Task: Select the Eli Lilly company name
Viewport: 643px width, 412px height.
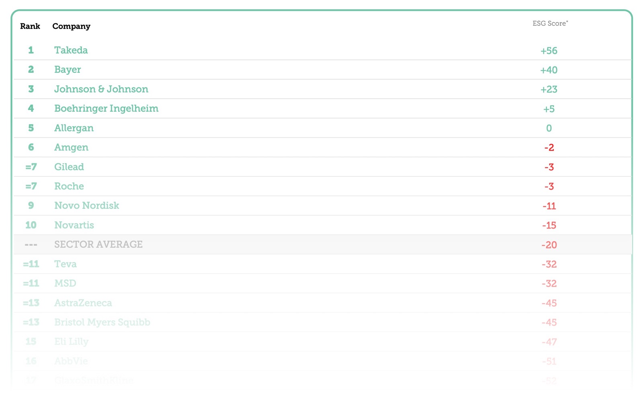Action: 72,342
